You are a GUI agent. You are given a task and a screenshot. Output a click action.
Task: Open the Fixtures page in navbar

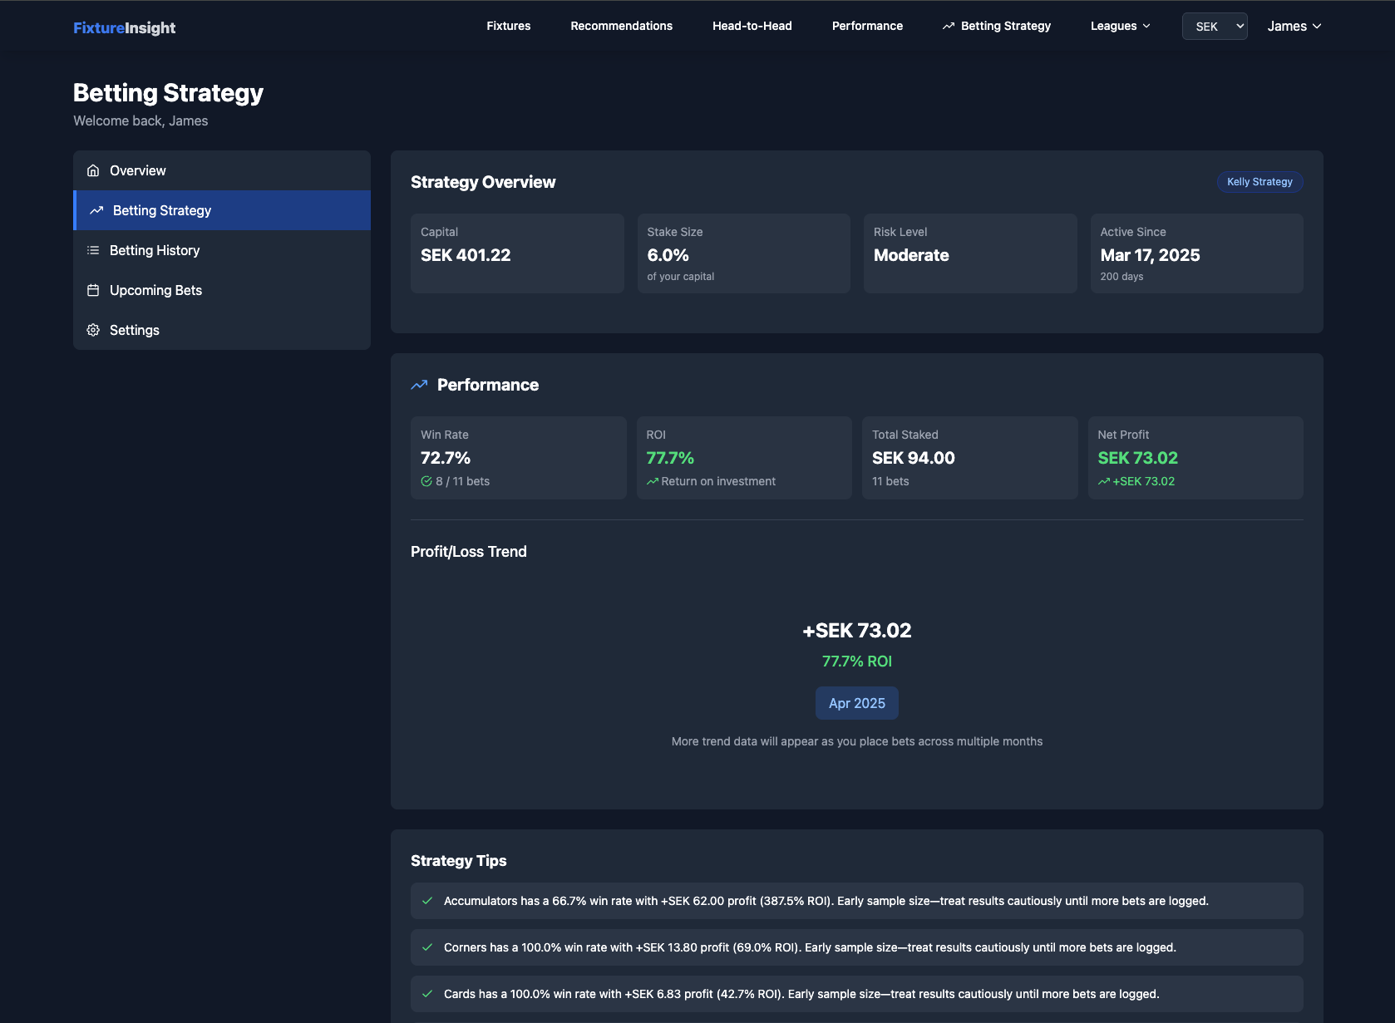[x=508, y=26]
